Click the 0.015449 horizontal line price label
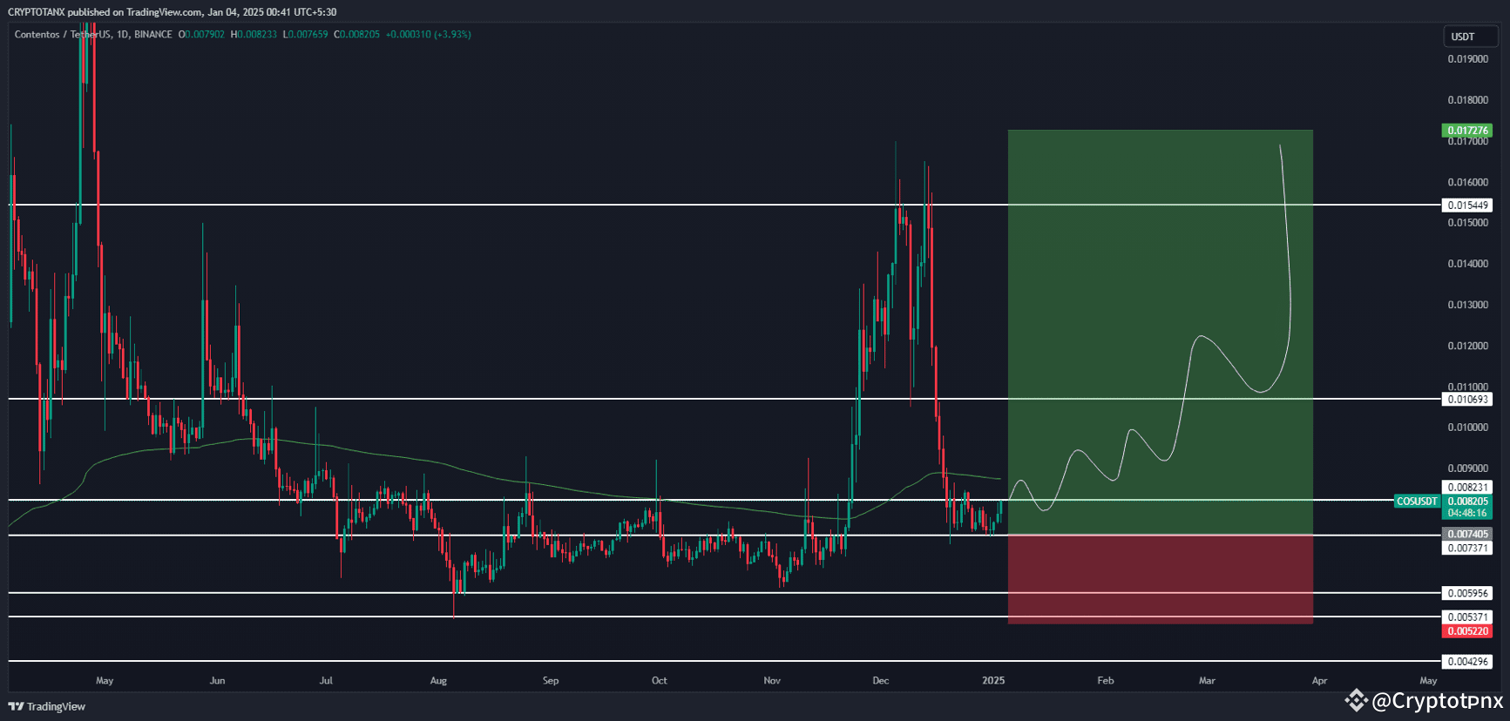This screenshot has height=721, width=1510. pyautogui.click(x=1467, y=206)
